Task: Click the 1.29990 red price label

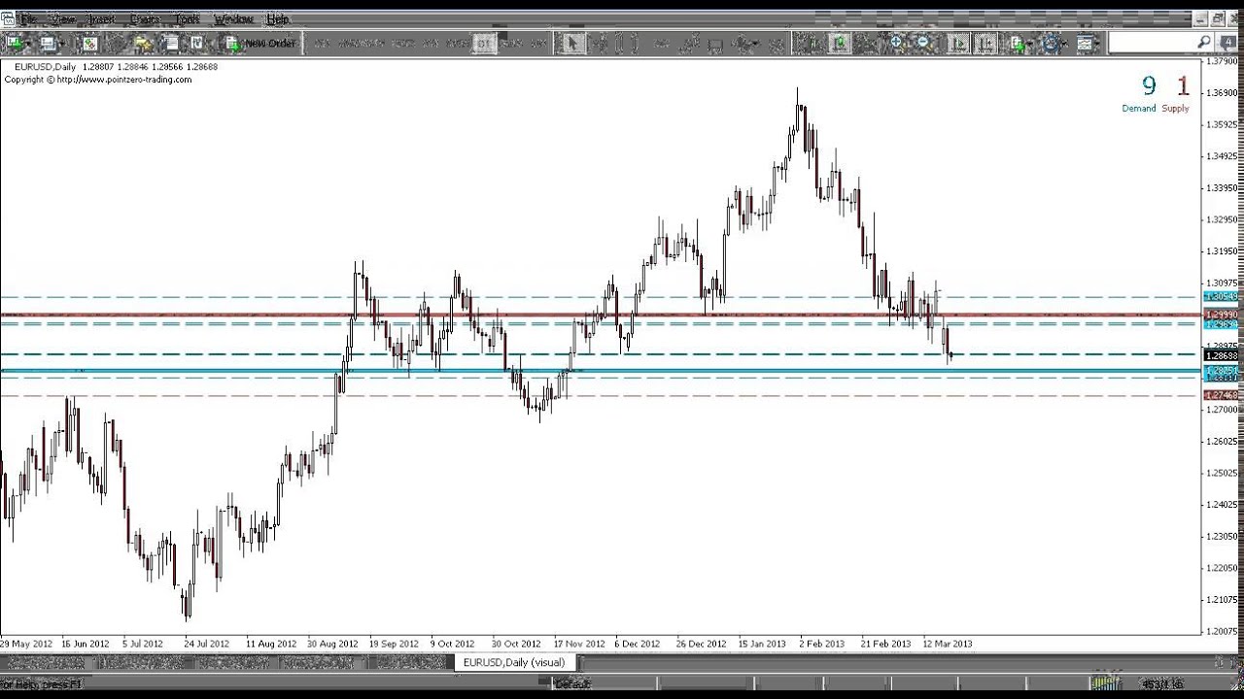Action: point(1221,315)
